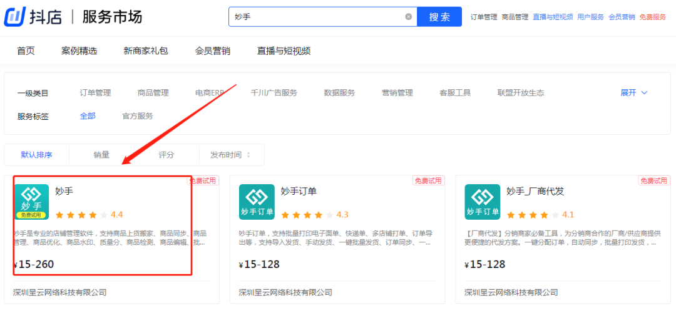
Task: Open the 用户服务 top link
Action: (x=591, y=17)
